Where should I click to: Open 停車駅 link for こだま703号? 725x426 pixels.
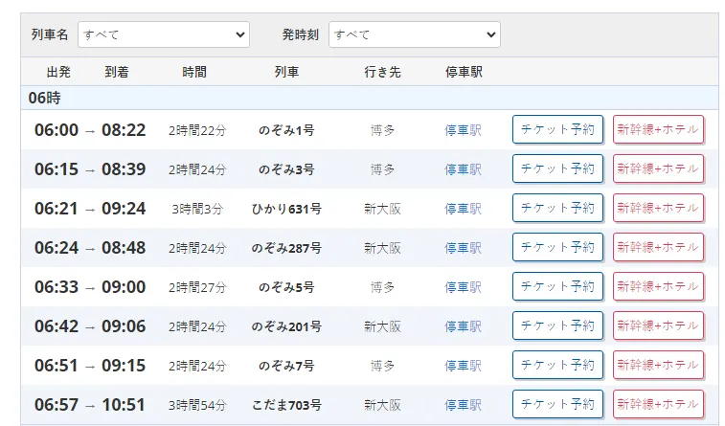tap(464, 405)
